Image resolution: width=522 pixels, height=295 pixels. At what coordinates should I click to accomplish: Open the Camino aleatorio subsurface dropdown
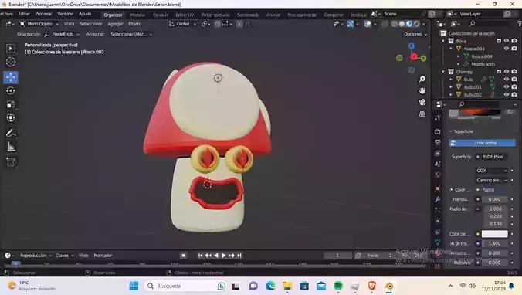[x=491, y=180]
